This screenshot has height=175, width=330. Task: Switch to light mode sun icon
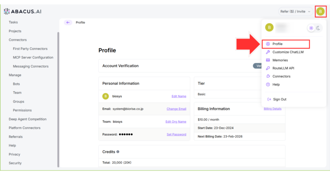pyautogui.click(x=311, y=28)
